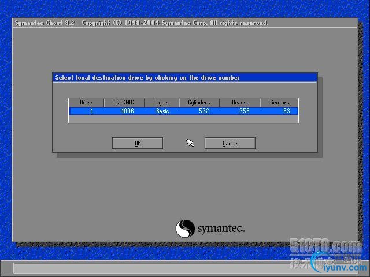Click the 4096 size value
The image size is (370, 277).
click(127, 111)
